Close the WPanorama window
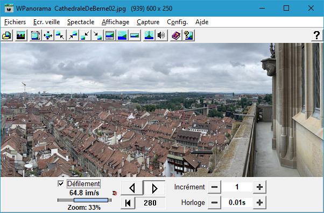The height and width of the screenshot is (213, 324). (x=311, y=8)
